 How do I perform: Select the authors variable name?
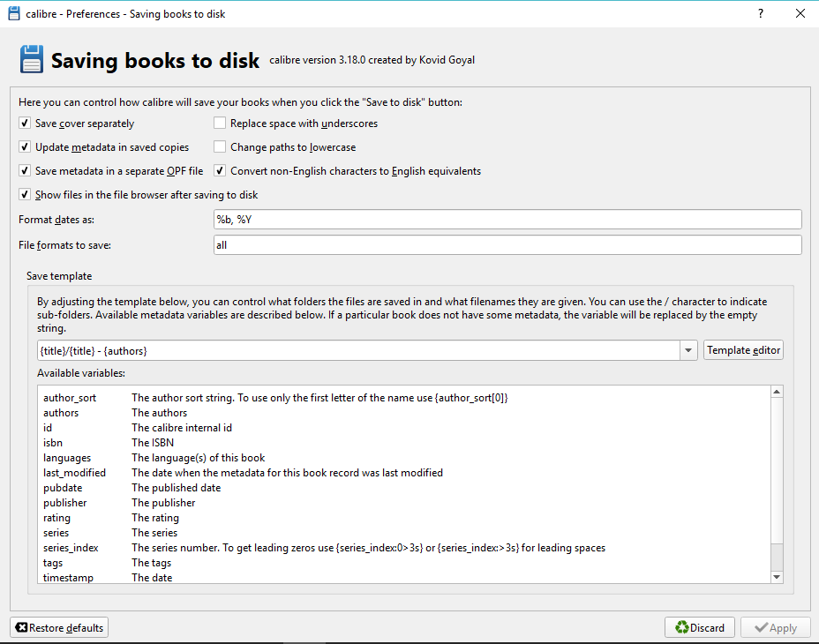(x=61, y=413)
